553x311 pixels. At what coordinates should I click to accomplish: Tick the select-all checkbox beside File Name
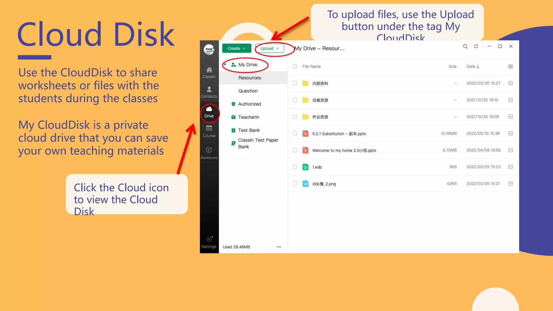[295, 67]
